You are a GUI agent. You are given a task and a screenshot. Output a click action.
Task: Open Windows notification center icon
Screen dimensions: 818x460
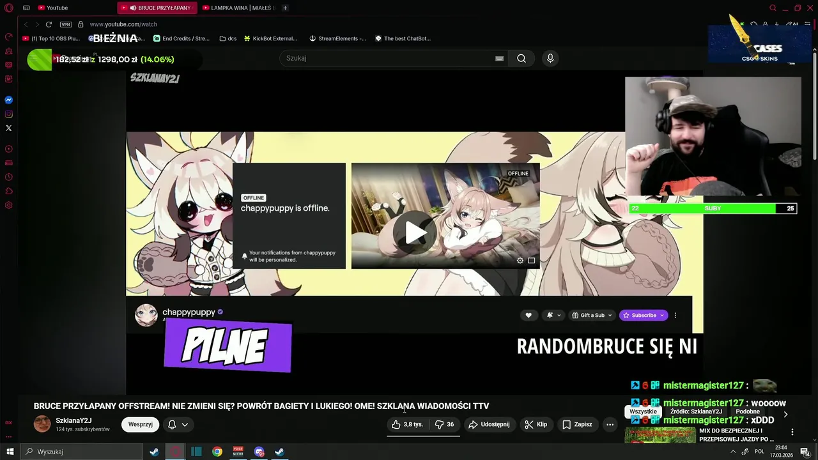805,452
